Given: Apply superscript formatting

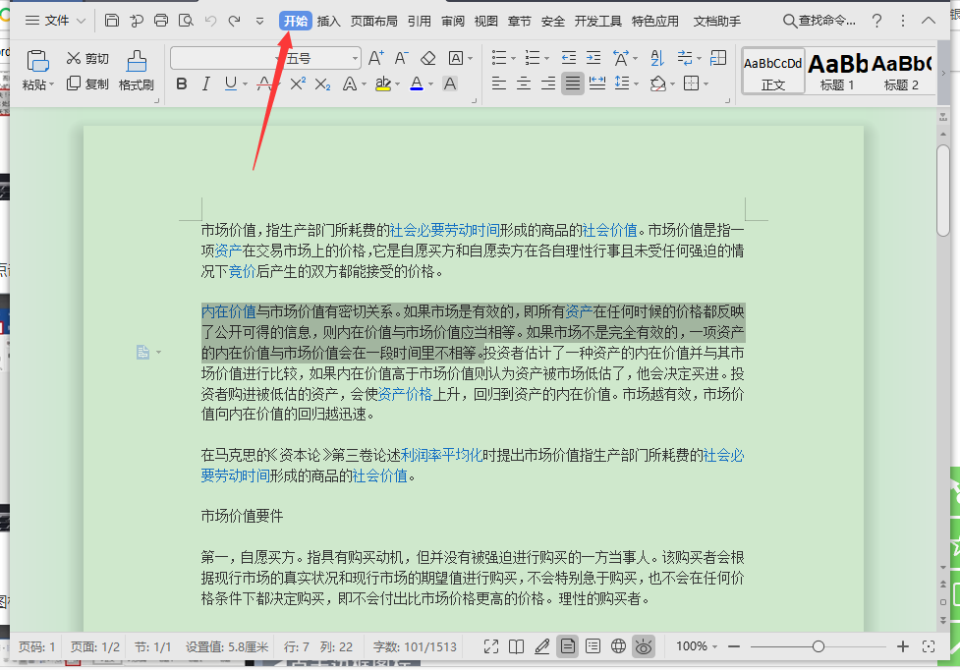Looking at the screenshot, I should [298, 84].
